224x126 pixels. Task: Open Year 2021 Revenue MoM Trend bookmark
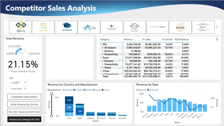[x=24, y=112]
